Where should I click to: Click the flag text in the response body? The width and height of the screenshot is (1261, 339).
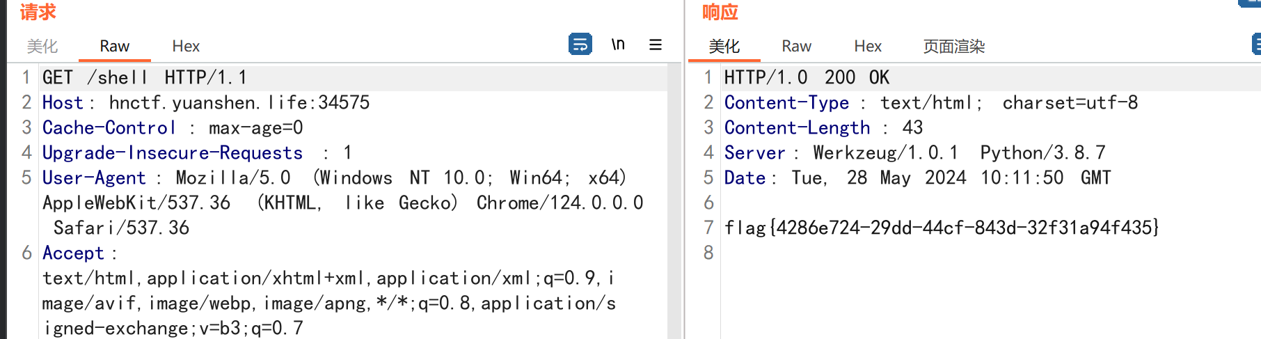tap(941, 228)
